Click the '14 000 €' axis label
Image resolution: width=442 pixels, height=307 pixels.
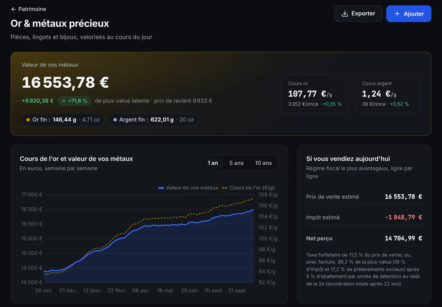(x=32, y=282)
